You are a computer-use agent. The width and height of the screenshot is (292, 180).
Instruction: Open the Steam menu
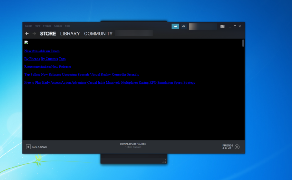click(x=28, y=26)
